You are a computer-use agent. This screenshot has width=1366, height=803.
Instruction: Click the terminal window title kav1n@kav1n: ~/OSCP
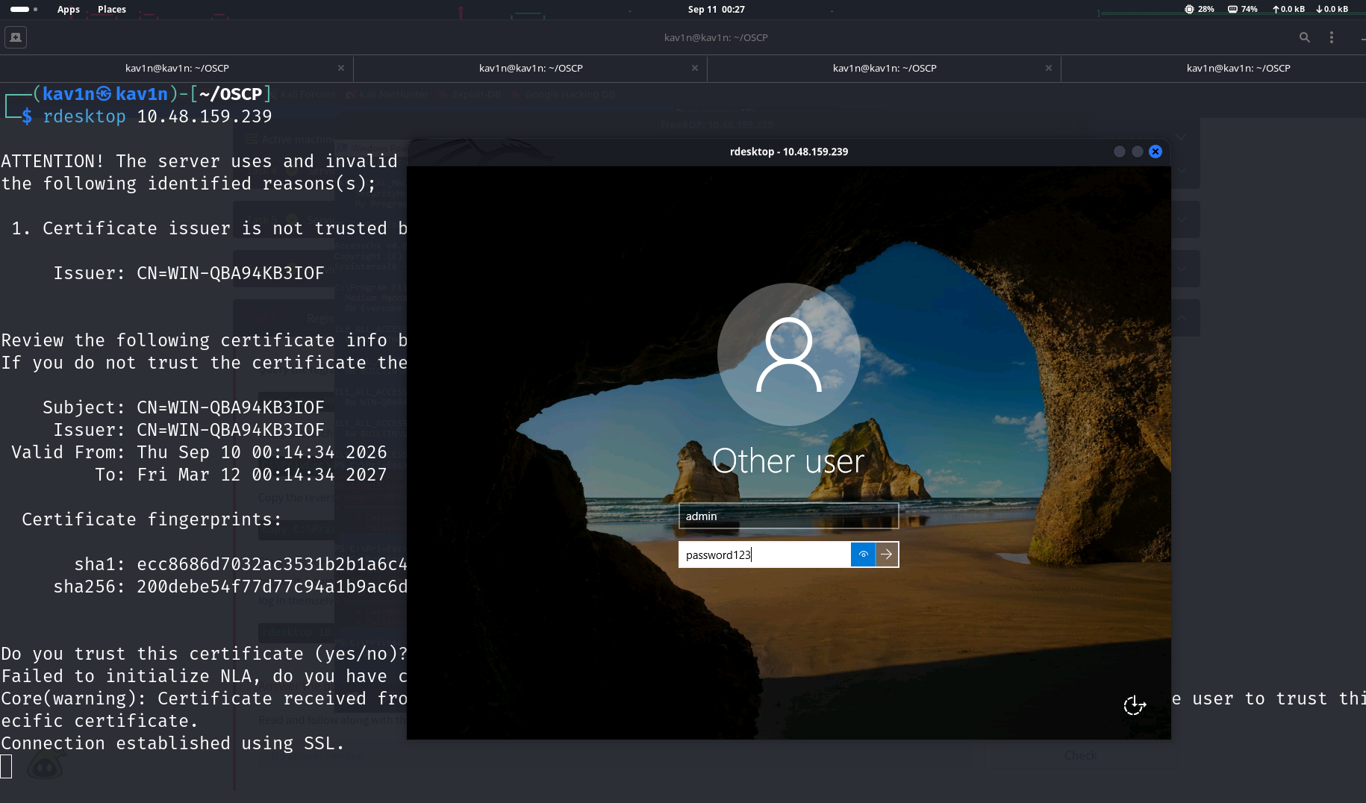pos(716,37)
